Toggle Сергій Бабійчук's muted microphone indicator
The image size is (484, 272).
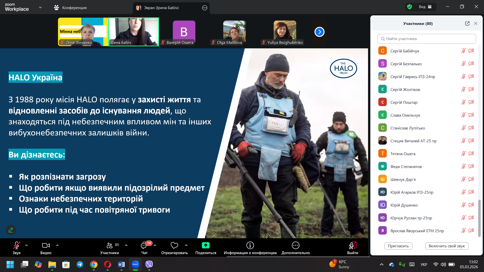coord(463,51)
